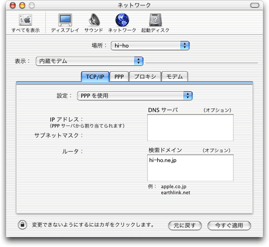Click the toolbar toggle pill in title bar

point(255,5)
